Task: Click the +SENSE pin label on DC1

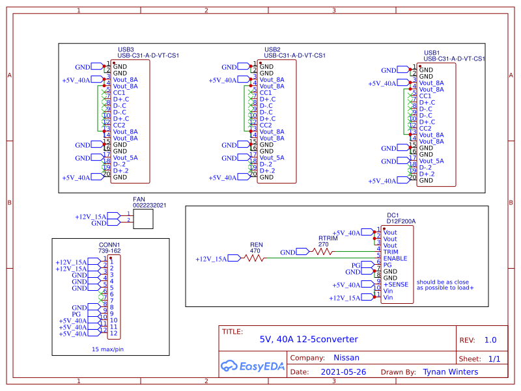Action: coord(397,284)
